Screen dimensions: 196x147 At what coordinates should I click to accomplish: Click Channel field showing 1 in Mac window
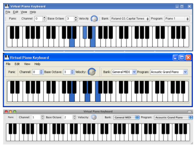click(x=36, y=117)
